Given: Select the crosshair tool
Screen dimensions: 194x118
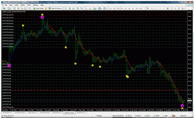Looking at the screenshot, I should [152, 8].
